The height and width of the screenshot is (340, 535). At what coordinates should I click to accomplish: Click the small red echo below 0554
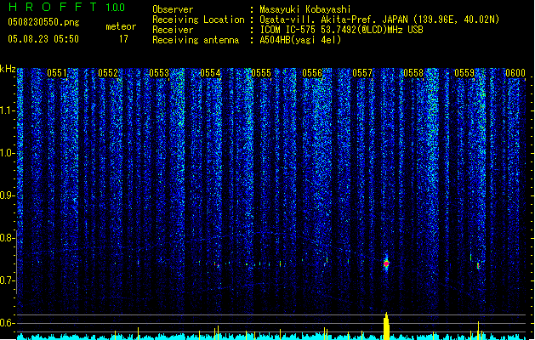click(x=218, y=266)
